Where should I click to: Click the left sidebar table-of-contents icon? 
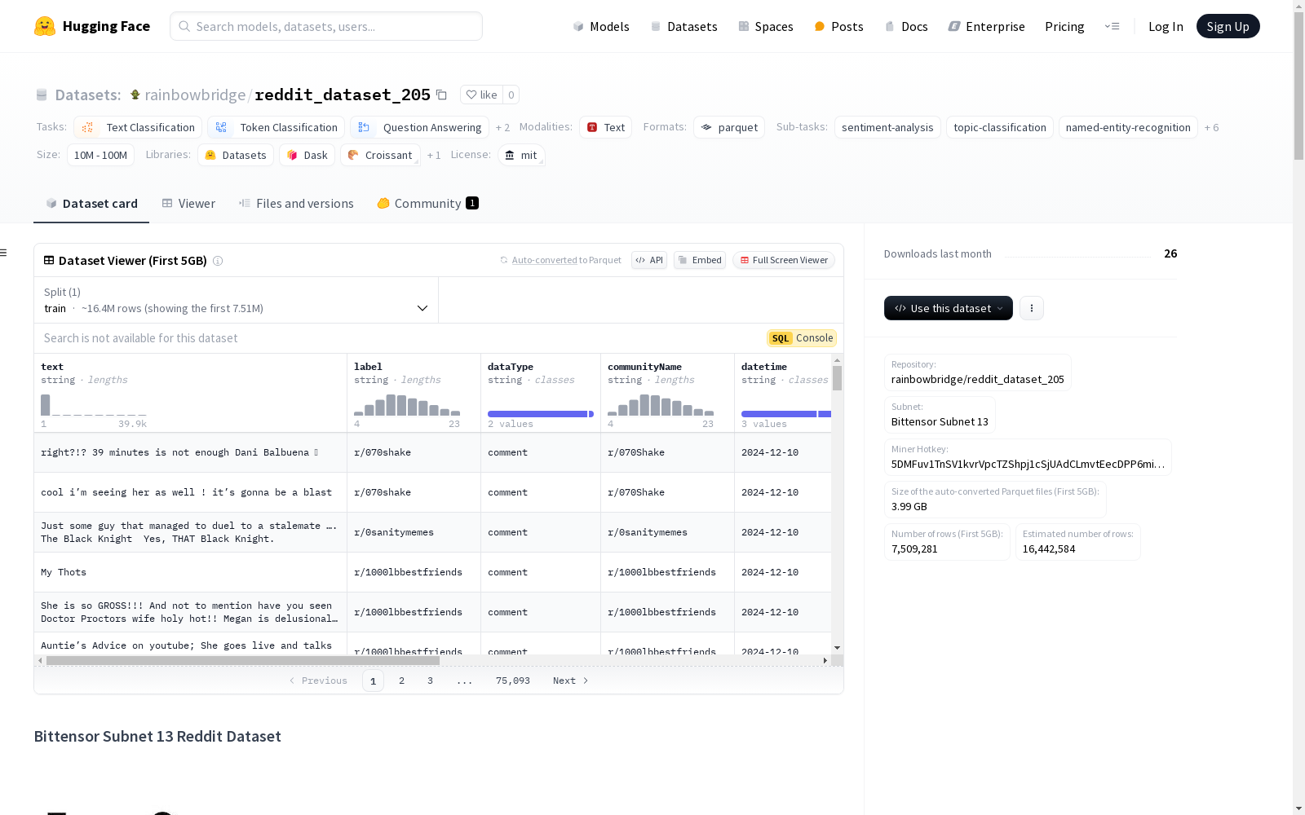pos(4,253)
